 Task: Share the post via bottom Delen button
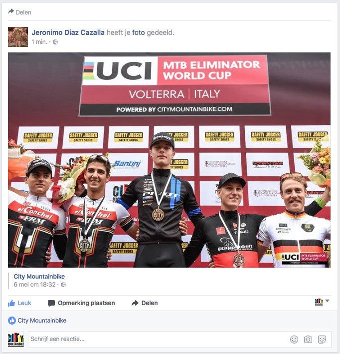pos(145,303)
